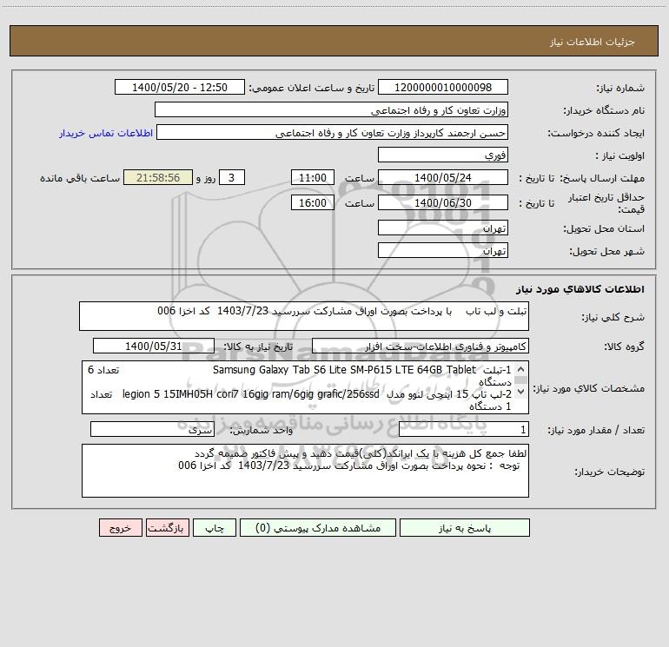Click announcement date field 1400/05/20 - 12:50

coord(180,87)
